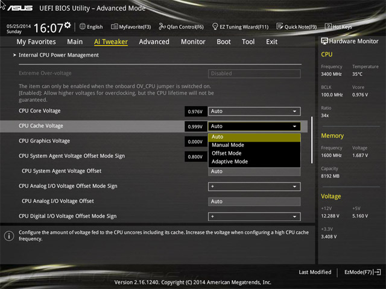This screenshot has width=386, height=289.
Task: Click the globe language icon
Action: coord(83,26)
